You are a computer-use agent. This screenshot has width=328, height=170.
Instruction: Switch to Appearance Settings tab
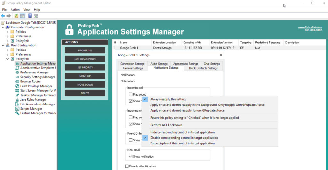[185, 64]
